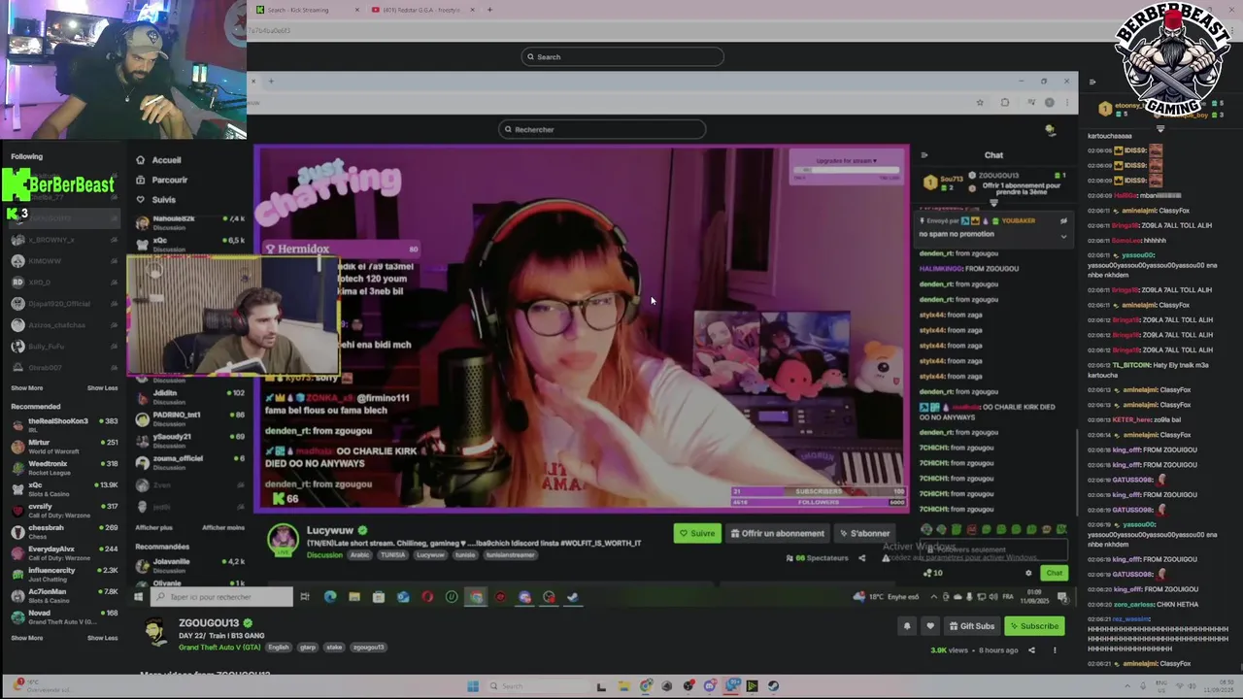Open Steam on the outer taskbar
This screenshot has height=699, width=1243.
click(773, 686)
